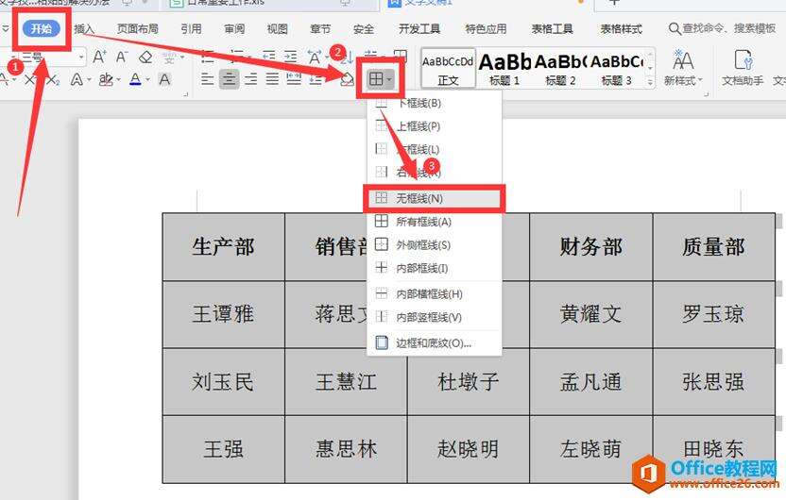Toggle align right paragraph alignment
The image size is (786, 500).
(250, 78)
